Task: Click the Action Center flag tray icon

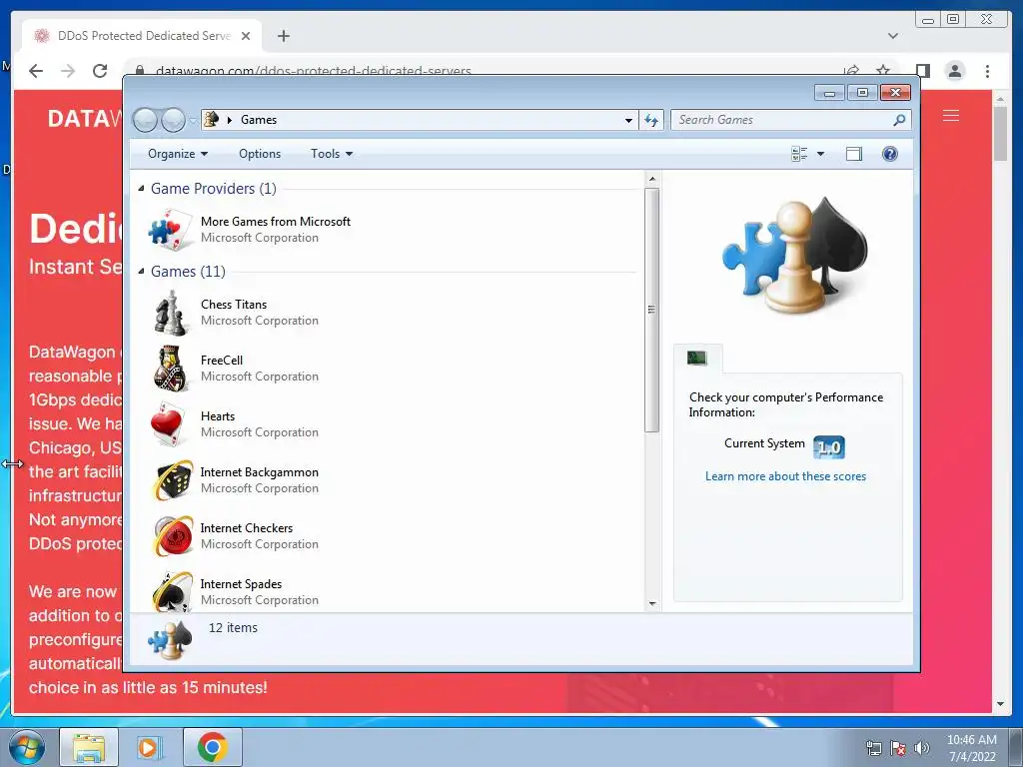Action: [898, 748]
